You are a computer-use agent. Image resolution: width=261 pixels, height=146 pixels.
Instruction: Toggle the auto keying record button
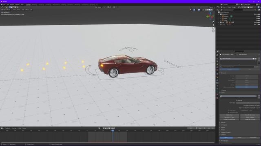[x=99, y=128]
